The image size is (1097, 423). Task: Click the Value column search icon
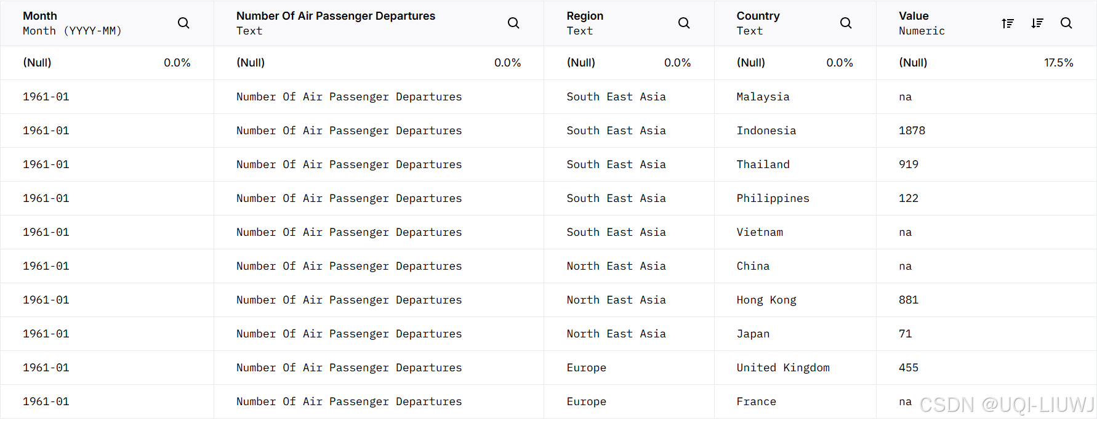1066,23
